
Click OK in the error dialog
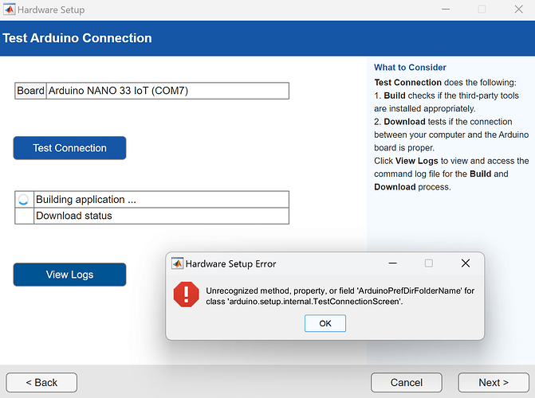tap(325, 323)
